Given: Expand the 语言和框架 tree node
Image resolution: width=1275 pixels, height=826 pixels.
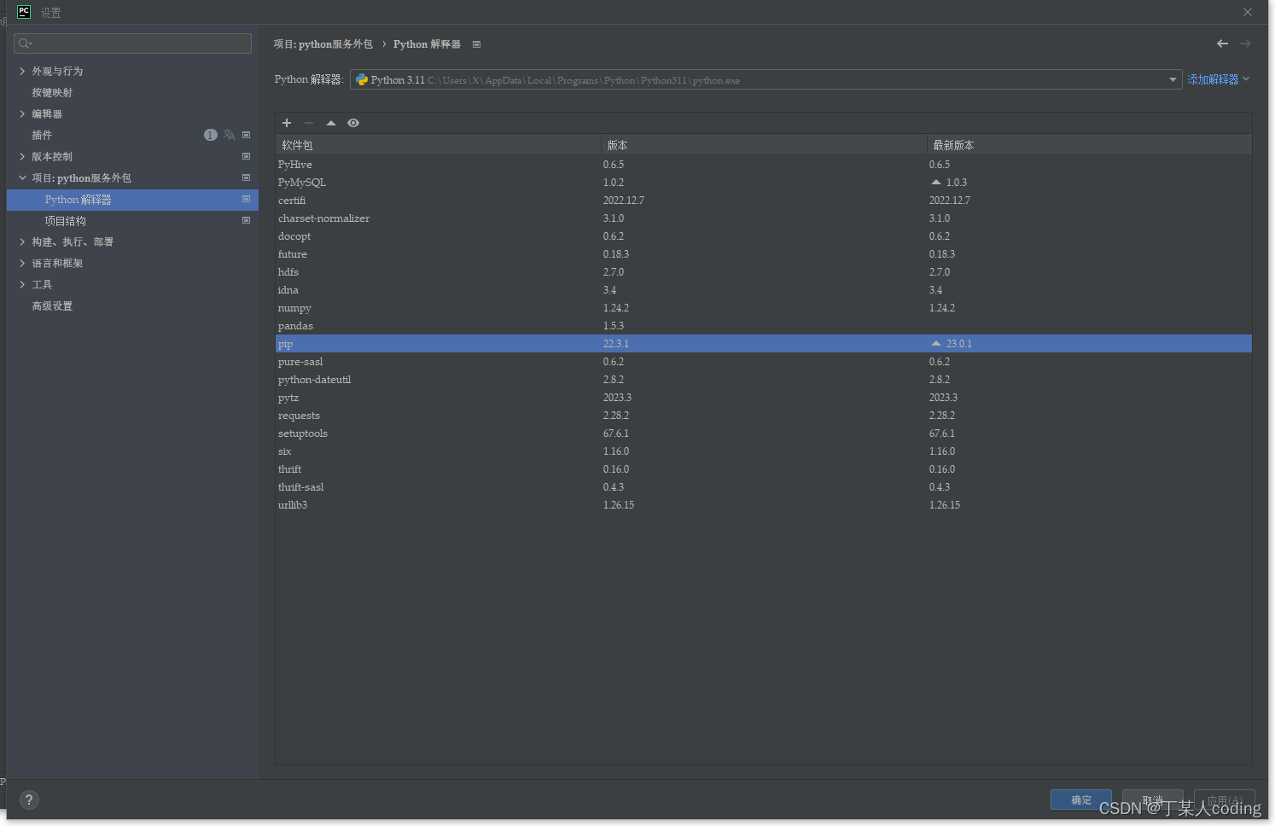Looking at the screenshot, I should click(22, 263).
